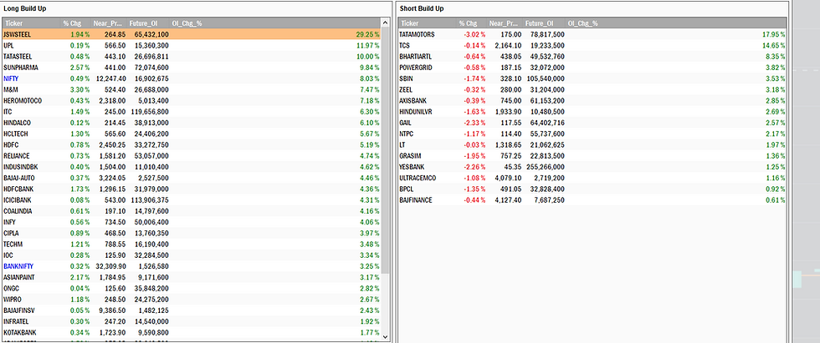Sort Long Build Up by Future_OI header
Viewport: 820px width, 343px height.
[149, 23]
